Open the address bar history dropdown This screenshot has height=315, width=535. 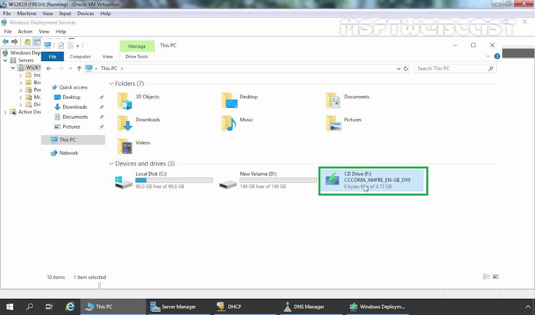click(399, 68)
